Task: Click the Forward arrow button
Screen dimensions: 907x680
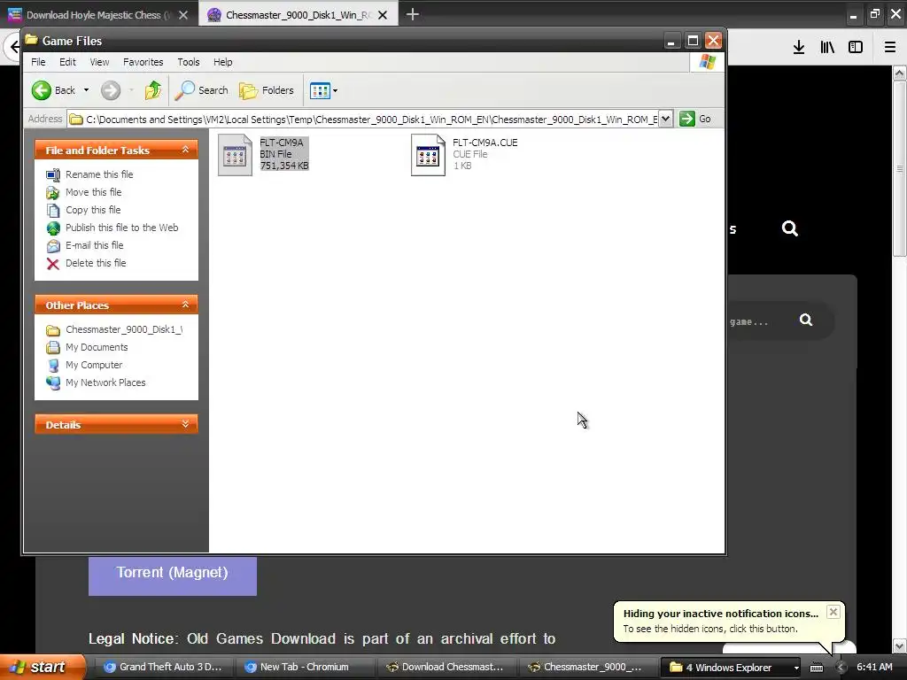Action: (x=111, y=90)
